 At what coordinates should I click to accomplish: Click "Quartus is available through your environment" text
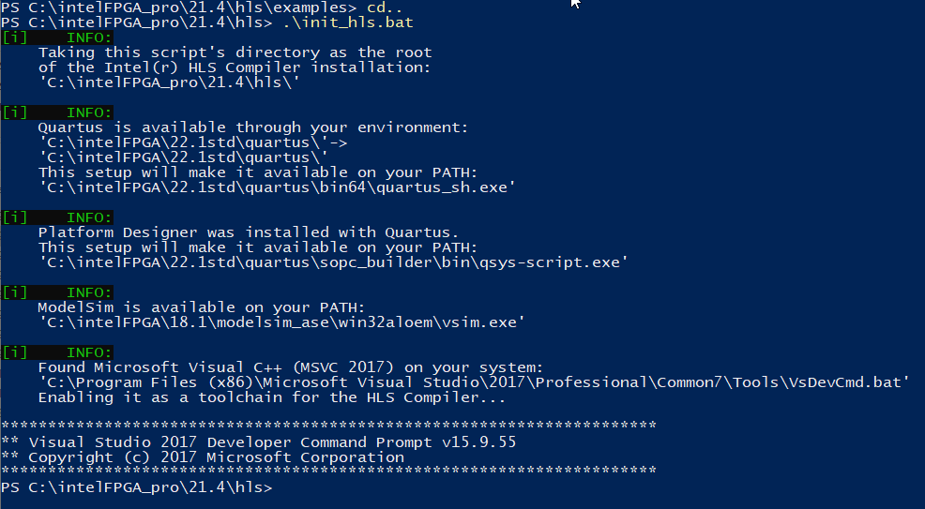(252, 127)
